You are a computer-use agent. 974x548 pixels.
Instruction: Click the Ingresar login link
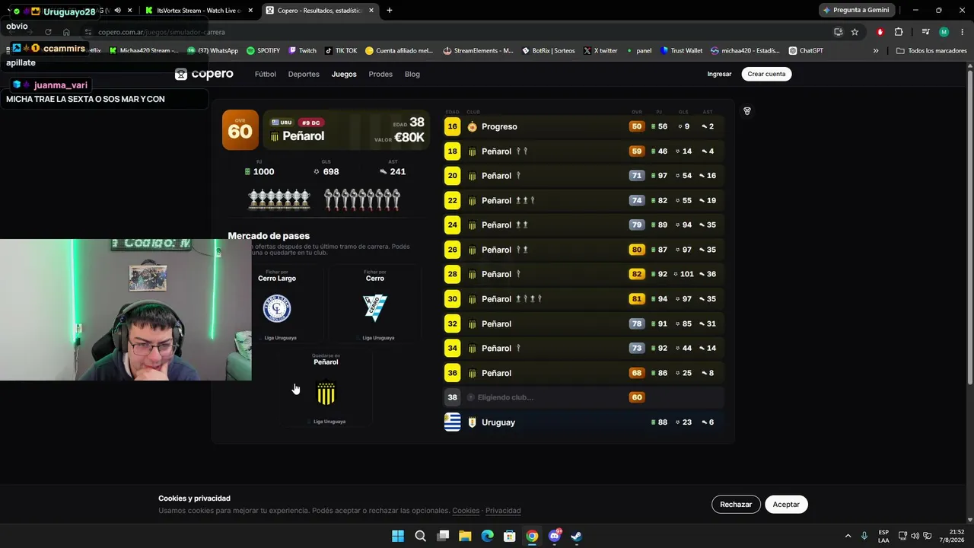point(719,75)
